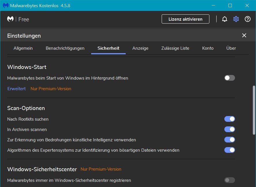Click Nur Premium-Version beside Windows-Sicherheitscenter
The image size is (256, 187).
(101, 169)
